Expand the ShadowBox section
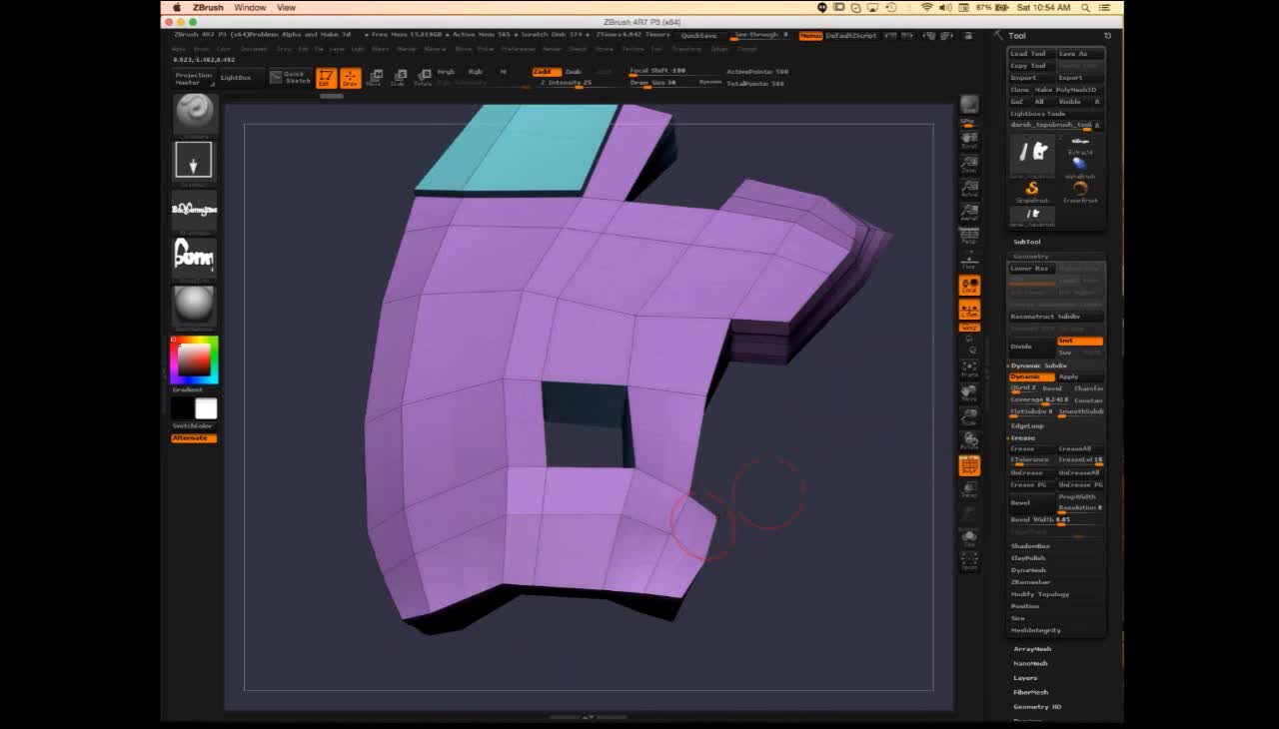1279x729 pixels. click(x=1030, y=546)
